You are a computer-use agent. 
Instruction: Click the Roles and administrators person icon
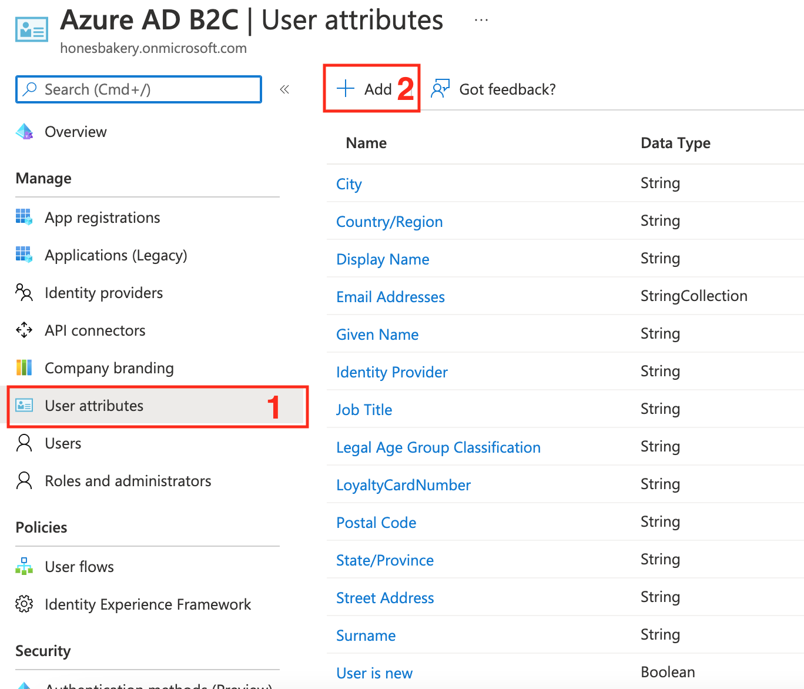click(24, 480)
